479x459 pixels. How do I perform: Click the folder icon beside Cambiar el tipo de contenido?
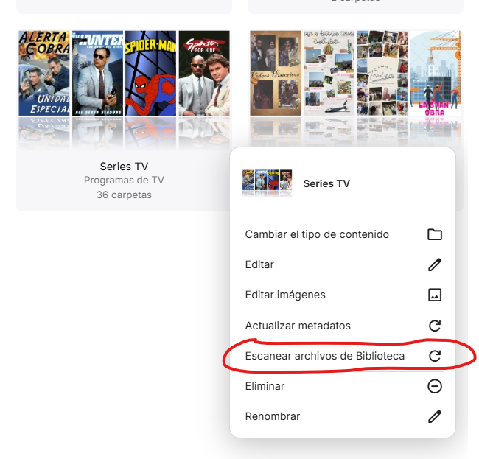coord(435,234)
